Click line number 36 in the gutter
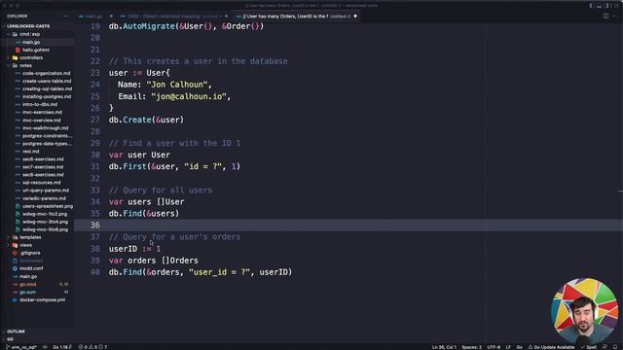 pyautogui.click(x=95, y=225)
